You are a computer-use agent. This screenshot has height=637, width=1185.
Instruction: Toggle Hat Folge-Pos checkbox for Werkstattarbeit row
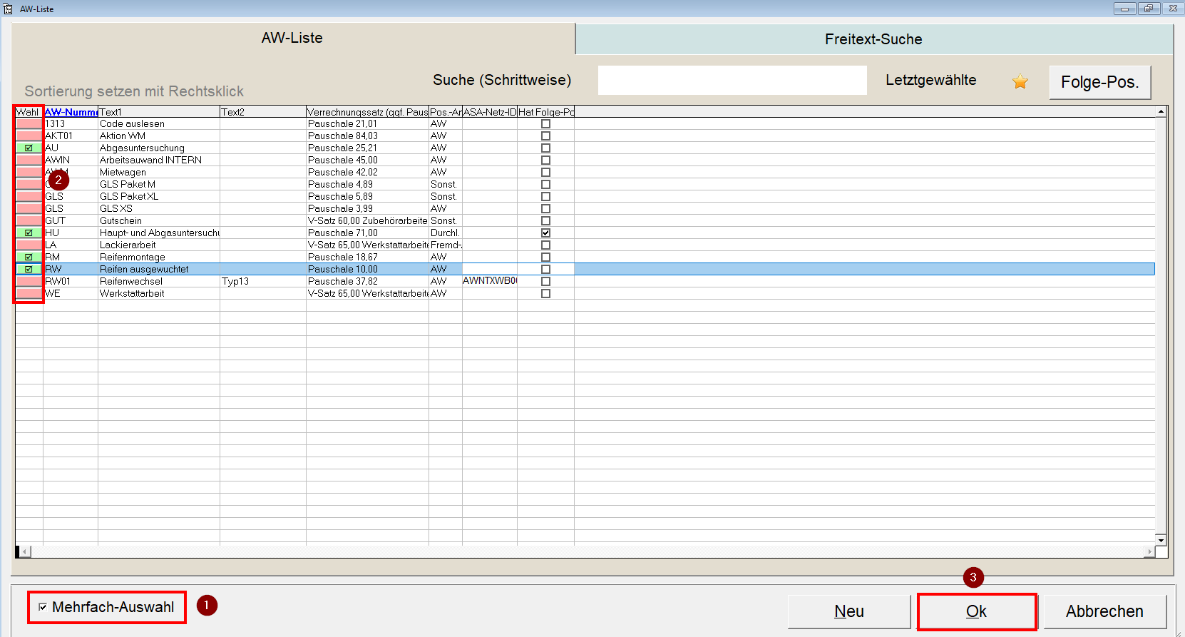[x=545, y=294]
